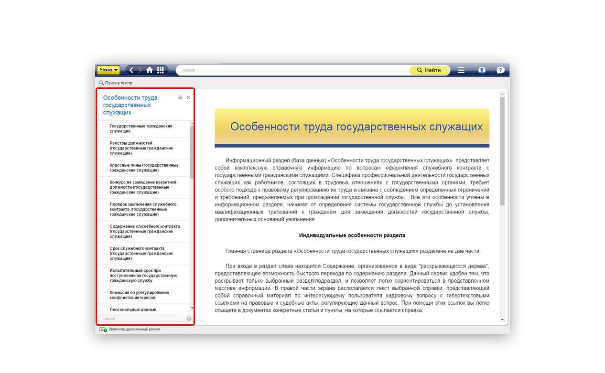Open Реестры должностей topic
This screenshot has height=373, width=605.
click(141, 148)
